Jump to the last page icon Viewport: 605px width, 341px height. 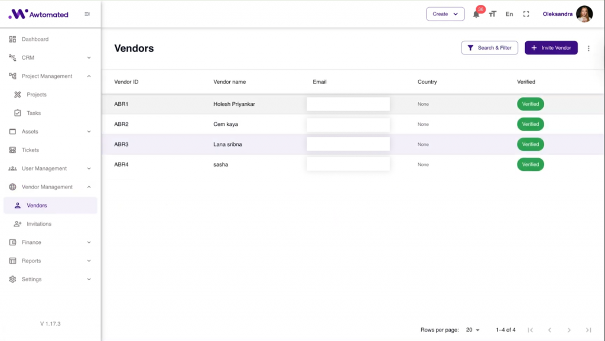(x=588, y=330)
